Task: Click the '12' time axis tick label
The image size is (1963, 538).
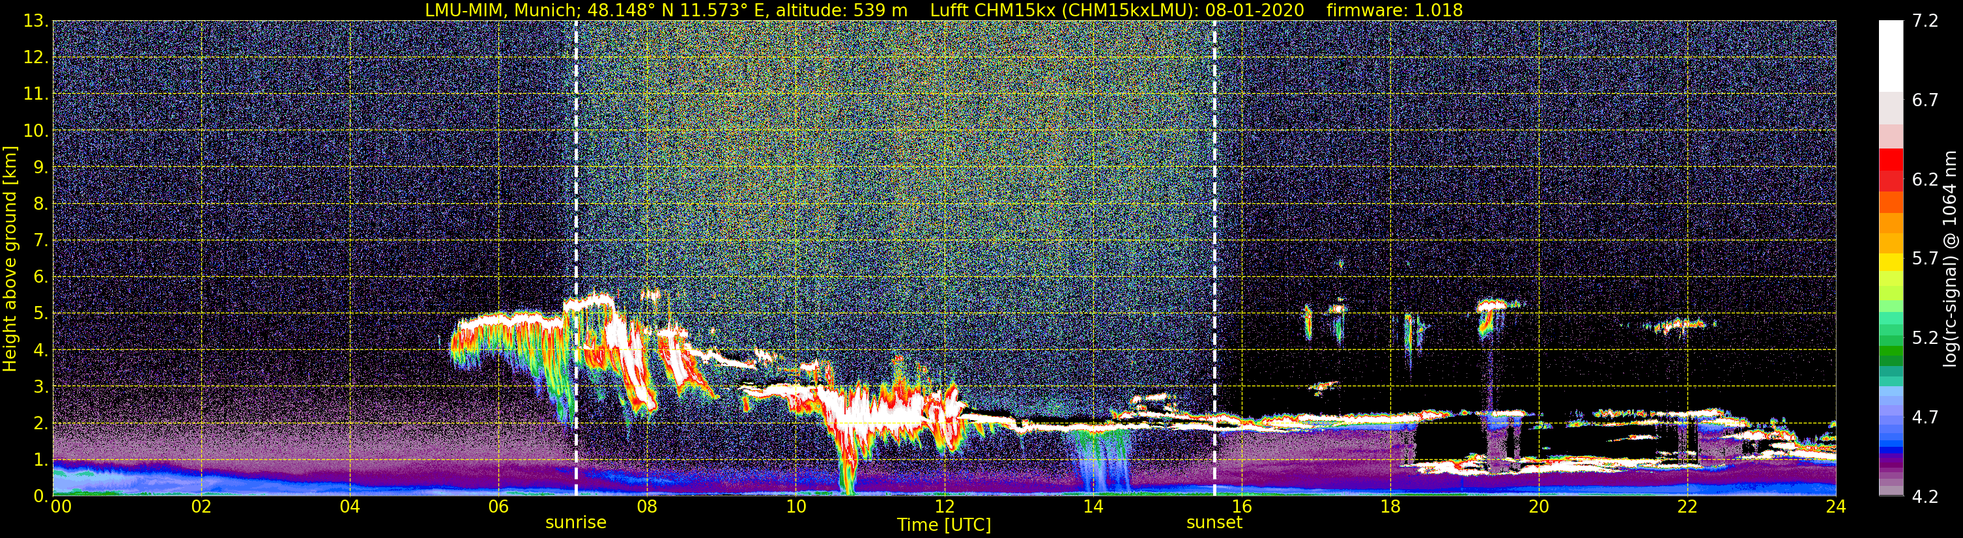Action: pos(944,507)
